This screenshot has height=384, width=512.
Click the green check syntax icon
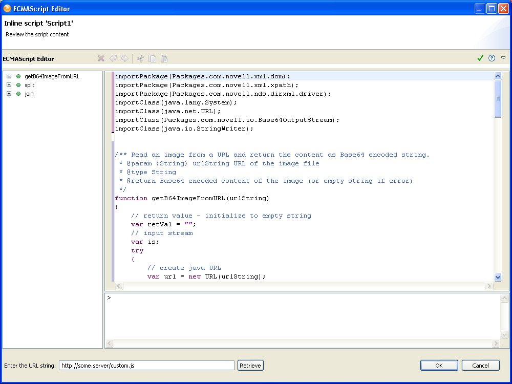coord(480,58)
